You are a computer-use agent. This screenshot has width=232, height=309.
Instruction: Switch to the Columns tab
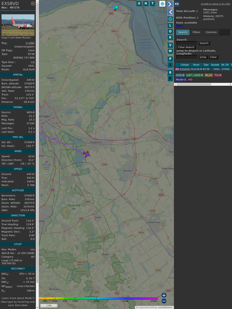click(211, 32)
